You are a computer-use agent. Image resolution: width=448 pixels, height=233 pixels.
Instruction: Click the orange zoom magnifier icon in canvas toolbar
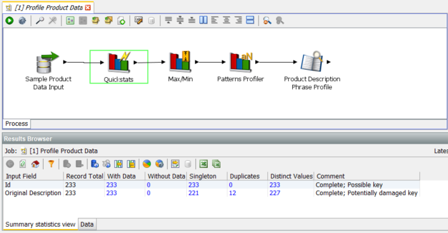267,20
